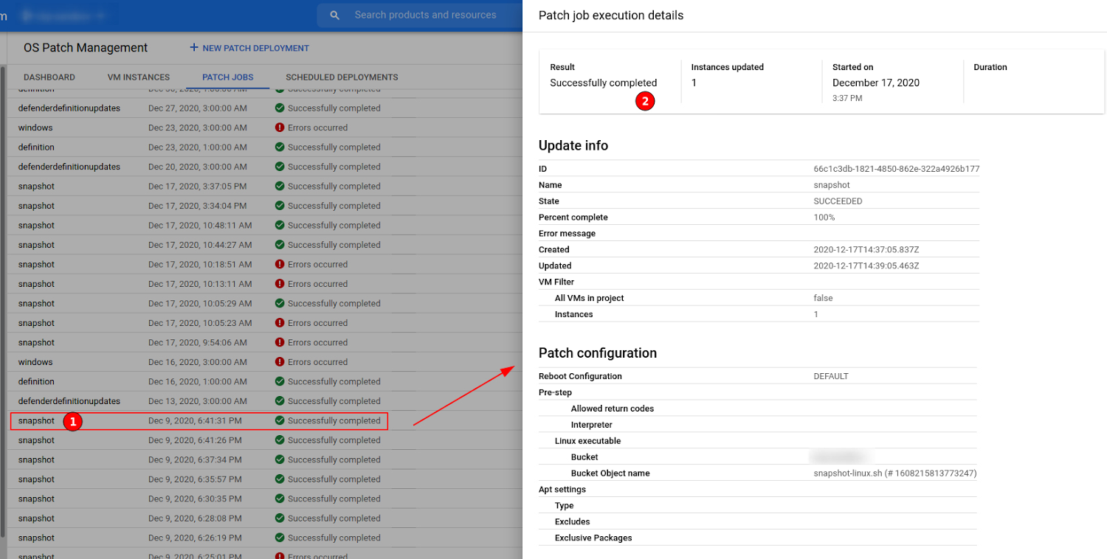Click 'Errors occurred' text for Dec 17, 9:54:06 AM
The image size is (1107, 559).
(317, 342)
